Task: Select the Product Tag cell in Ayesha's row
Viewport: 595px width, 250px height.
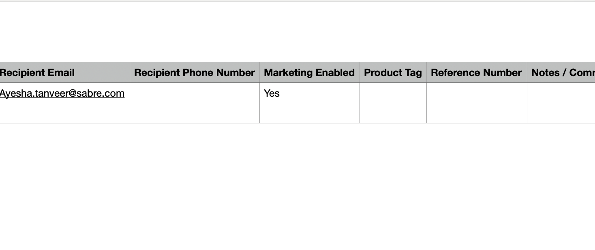Action: coord(393,93)
